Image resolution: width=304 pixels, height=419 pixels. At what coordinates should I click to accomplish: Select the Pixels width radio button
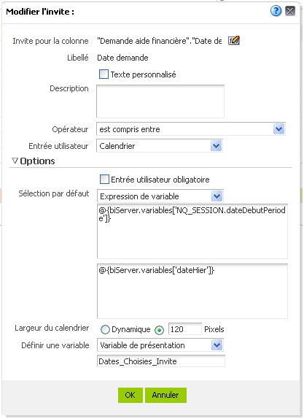coord(160,330)
